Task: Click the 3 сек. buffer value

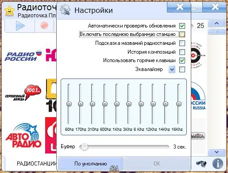Action: [180, 147]
